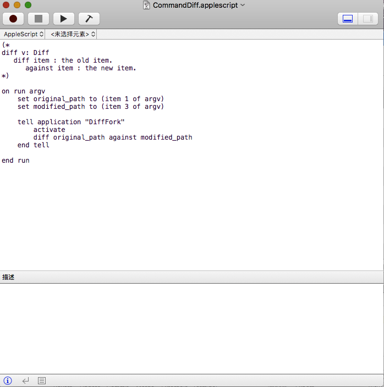Show the description info icon tab
384x387 pixels.
click(x=8, y=380)
